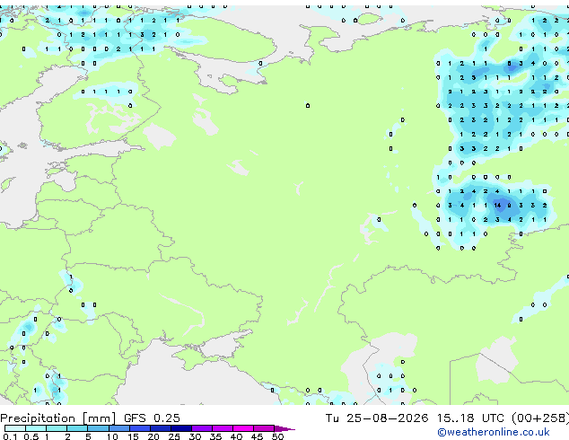Click the legend label "45"

click(257, 436)
